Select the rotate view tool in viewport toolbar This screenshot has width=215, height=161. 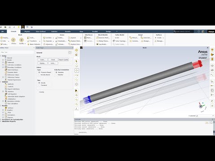coord(77,66)
